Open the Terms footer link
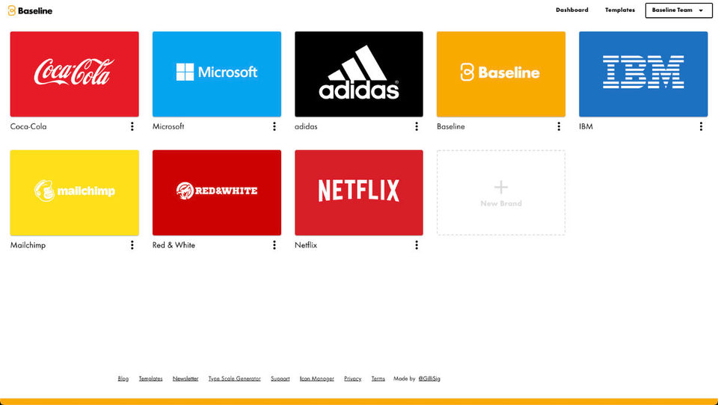The height and width of the screenshot is (405, 718). 378,378
